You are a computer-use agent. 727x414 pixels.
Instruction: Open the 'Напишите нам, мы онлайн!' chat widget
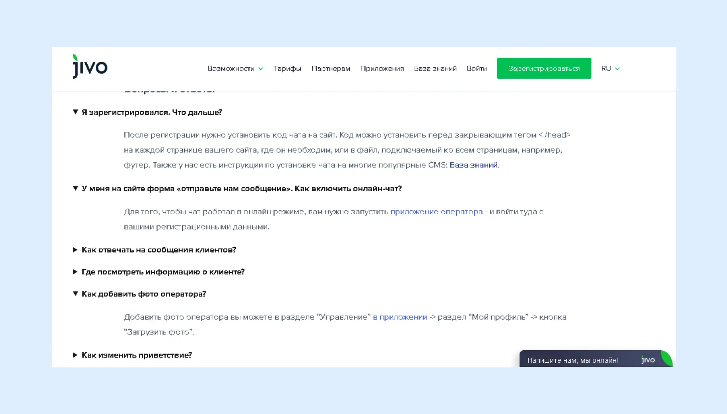pos(573,360)
